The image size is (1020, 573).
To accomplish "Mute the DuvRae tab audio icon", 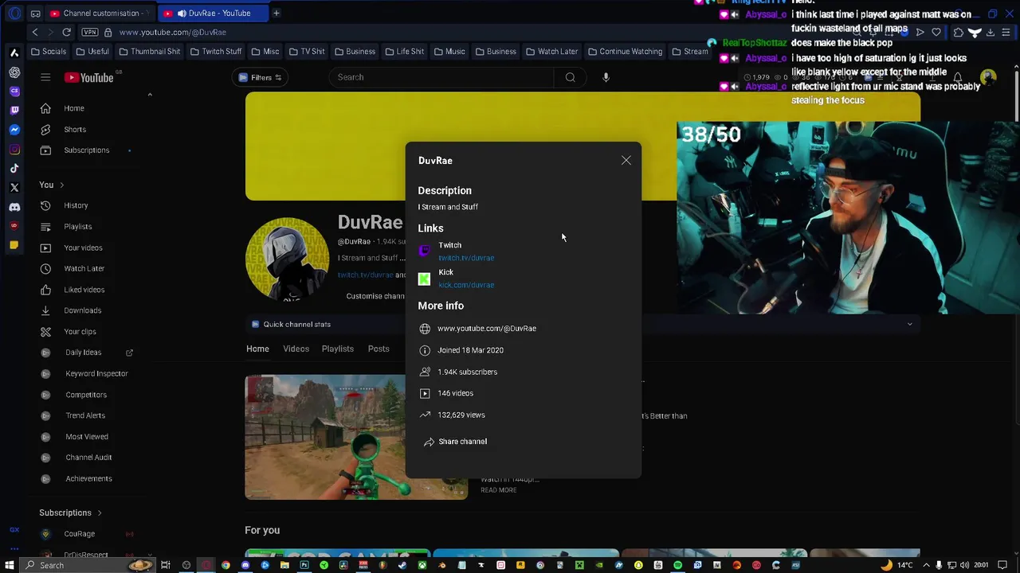I will tap(182, 13).
